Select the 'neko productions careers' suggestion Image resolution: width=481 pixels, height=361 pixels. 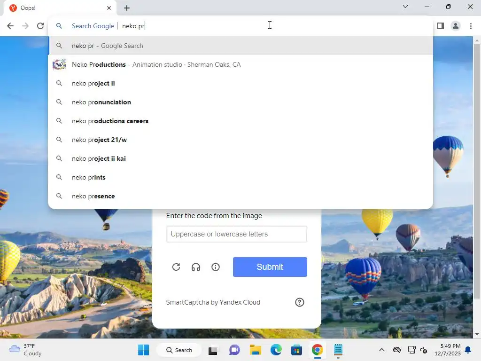pos(240,121)
